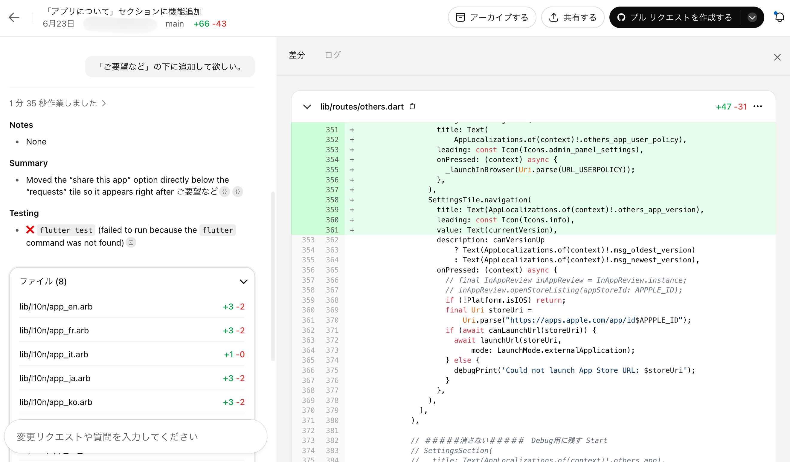Open lib/l10n/app_fr.arb in file list
The width and height of the screenshot is (790, 462).
(x=132, y=330)
